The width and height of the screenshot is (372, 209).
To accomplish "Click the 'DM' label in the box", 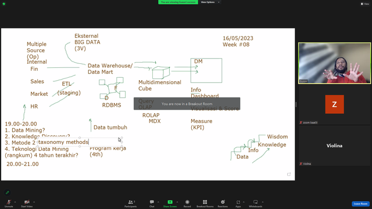I will click(198, 62).
